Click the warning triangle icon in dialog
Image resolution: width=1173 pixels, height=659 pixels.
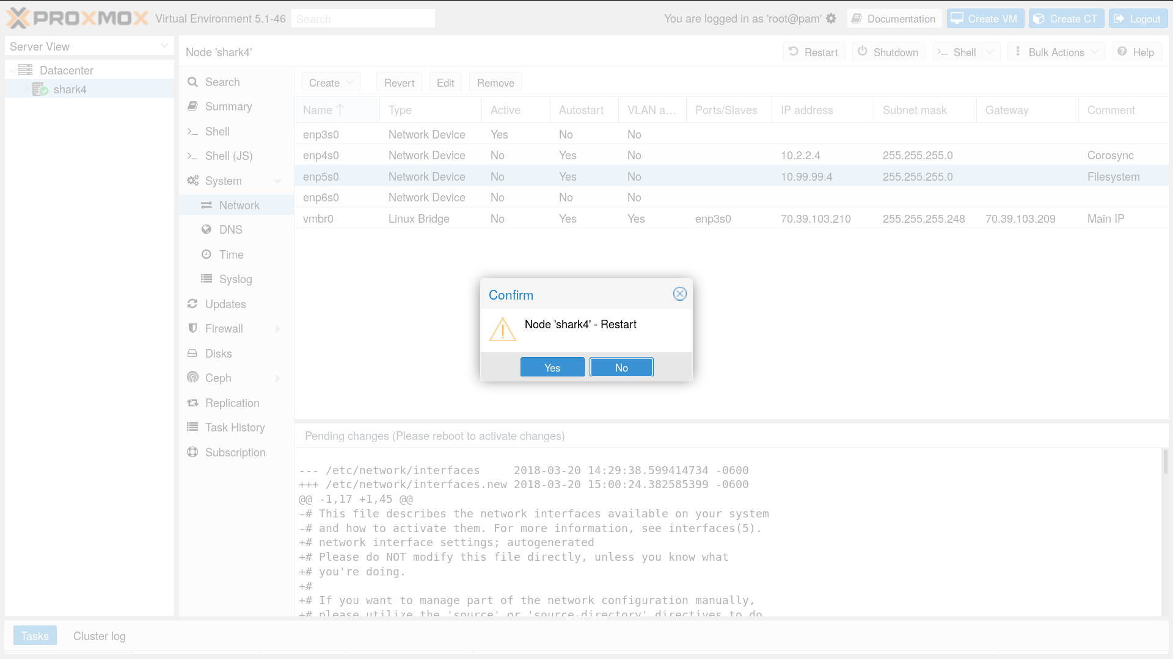click(x=503, y=329)
